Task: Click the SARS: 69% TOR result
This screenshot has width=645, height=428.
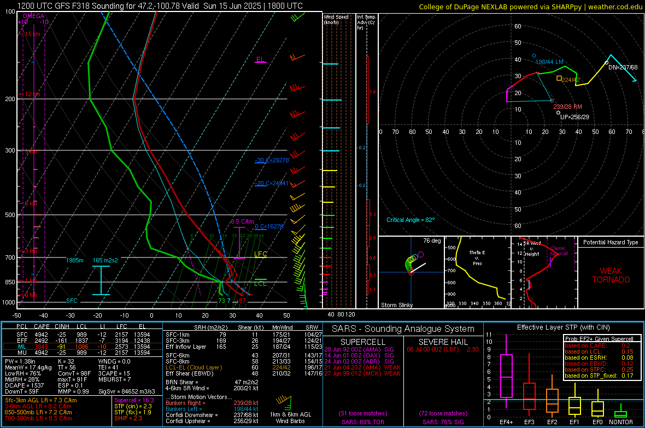Action: (x=363, y=422)
